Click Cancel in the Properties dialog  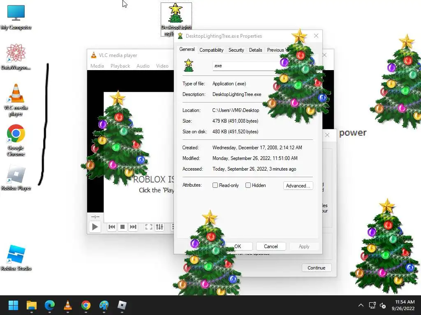point(271,247)
